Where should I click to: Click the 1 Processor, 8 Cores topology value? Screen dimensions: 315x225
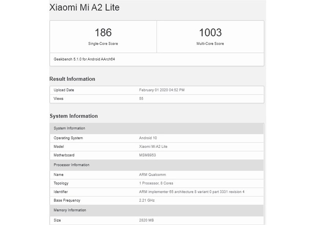coord(156,183)
